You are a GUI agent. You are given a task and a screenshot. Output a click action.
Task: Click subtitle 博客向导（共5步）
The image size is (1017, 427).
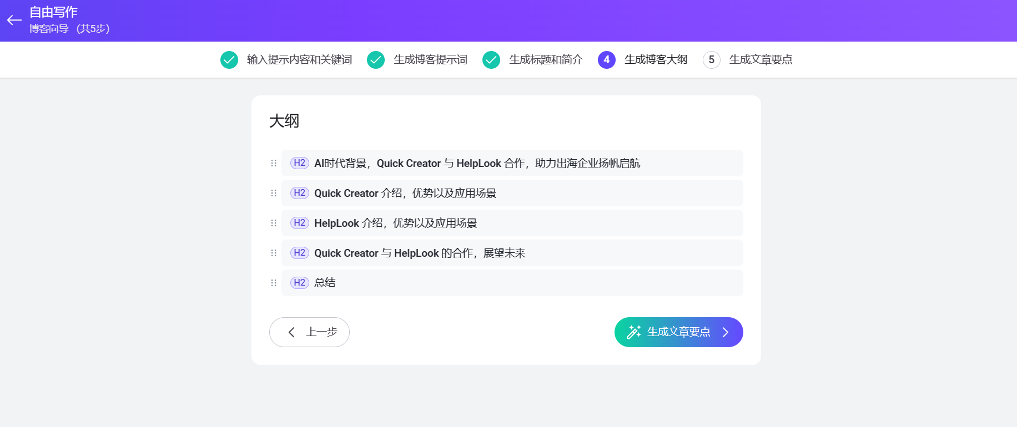(69, 29)
